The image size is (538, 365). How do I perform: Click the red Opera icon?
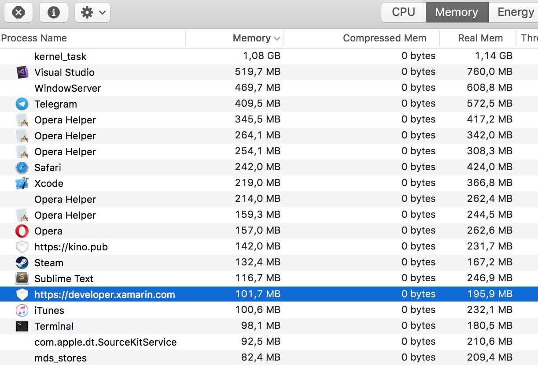(22, 231)
